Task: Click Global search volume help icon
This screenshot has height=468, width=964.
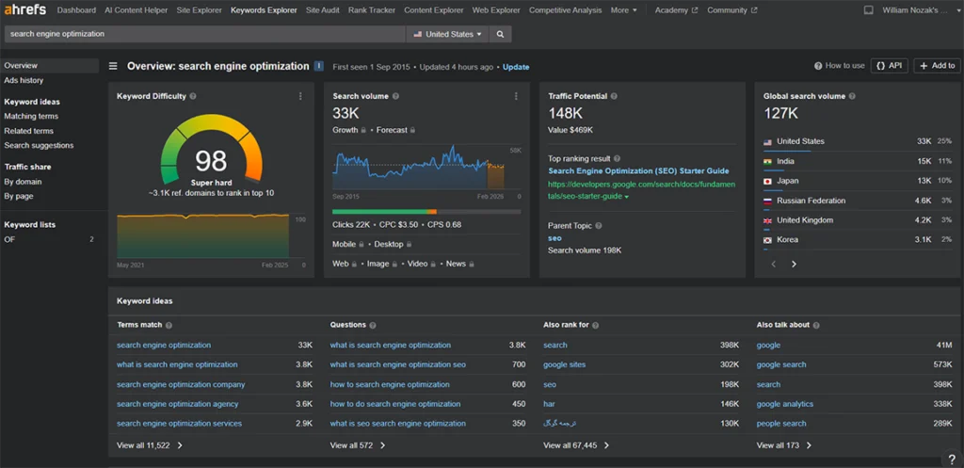Action: coord(852,96)
